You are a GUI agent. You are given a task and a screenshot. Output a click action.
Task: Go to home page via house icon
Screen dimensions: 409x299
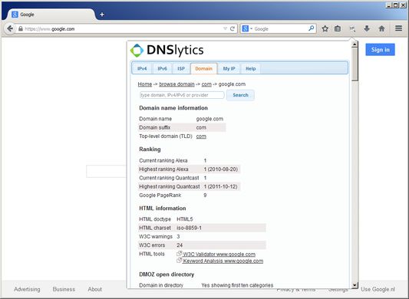pyautogui.click(x=381, y=28)
